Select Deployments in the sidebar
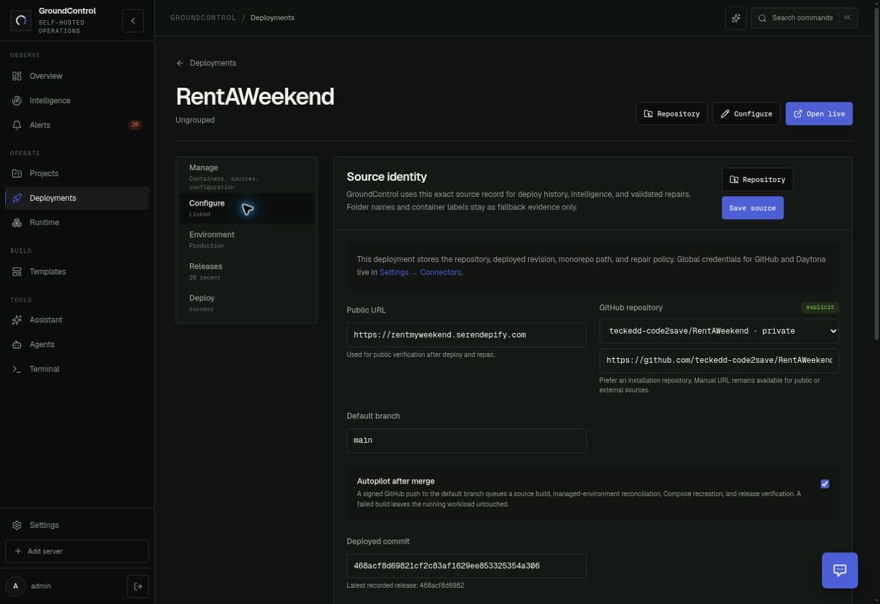 click(x=77, y=198)
